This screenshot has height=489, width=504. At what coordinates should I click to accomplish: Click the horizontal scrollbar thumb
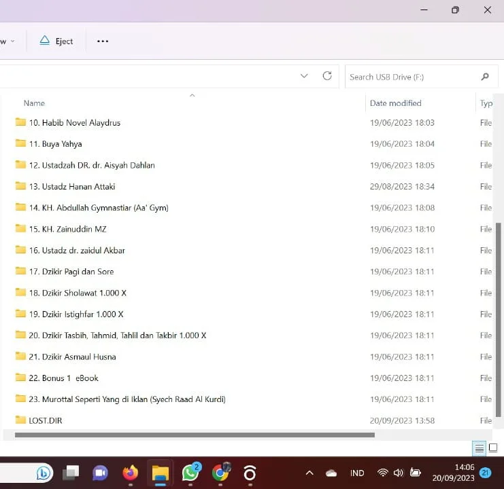[195, 435]
